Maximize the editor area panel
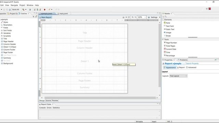The image size is (219, 123). [x=160, y=13]
